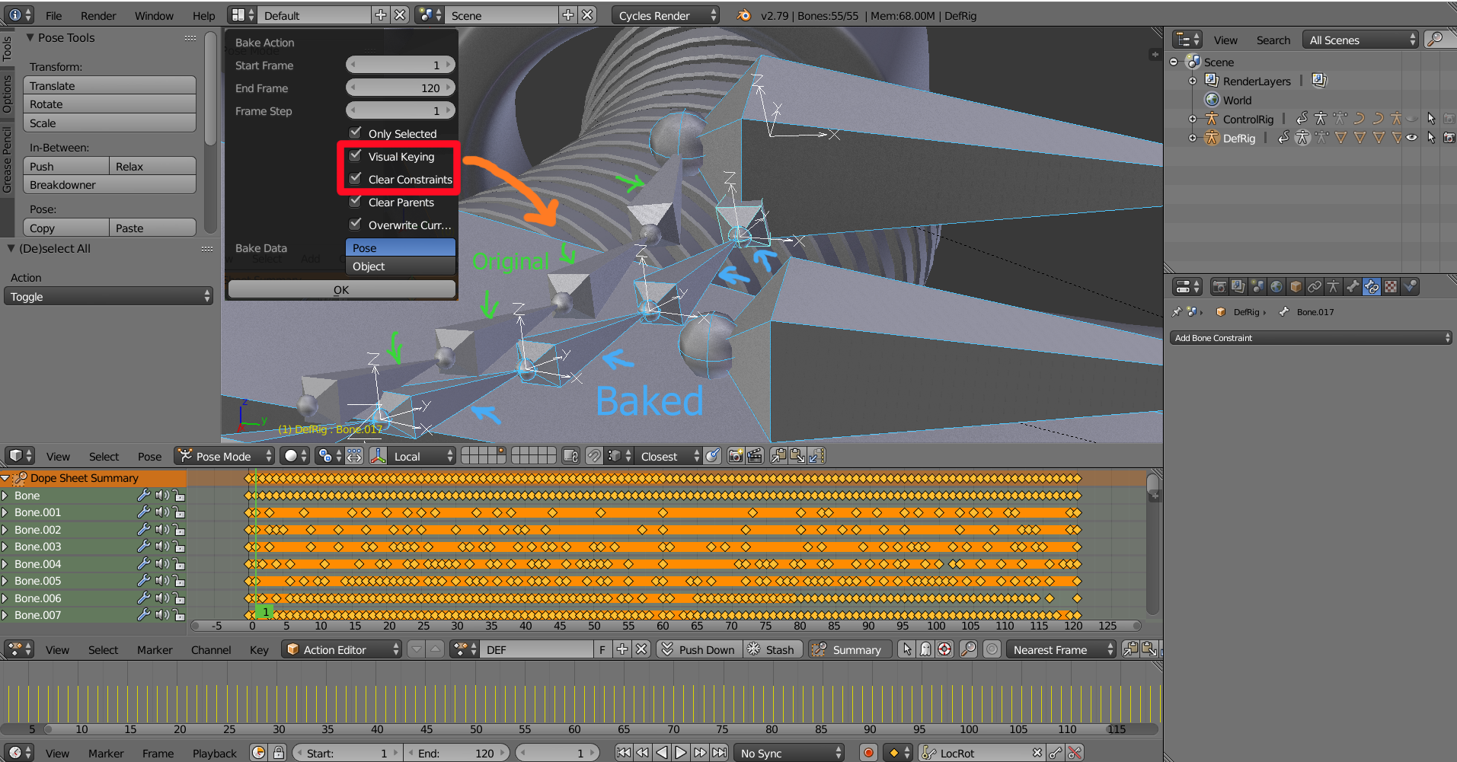Enable the snapping magnet in 3D view header
This screenshot has width=1457, height=762.
tap(593, 455)
